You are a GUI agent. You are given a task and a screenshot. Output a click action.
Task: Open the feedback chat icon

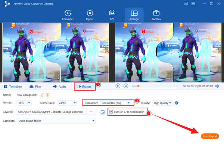point(186,4)
